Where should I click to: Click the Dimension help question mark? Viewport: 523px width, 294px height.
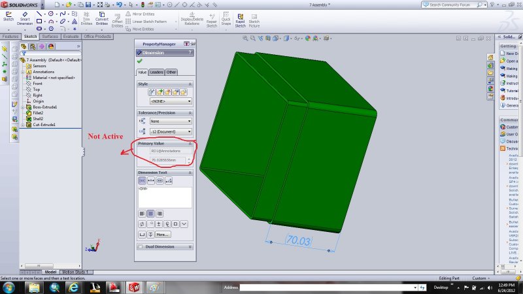(190, 53)
